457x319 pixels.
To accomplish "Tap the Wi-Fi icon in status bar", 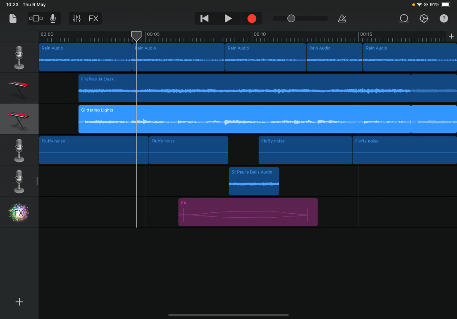I will click(x=419, y=4).
